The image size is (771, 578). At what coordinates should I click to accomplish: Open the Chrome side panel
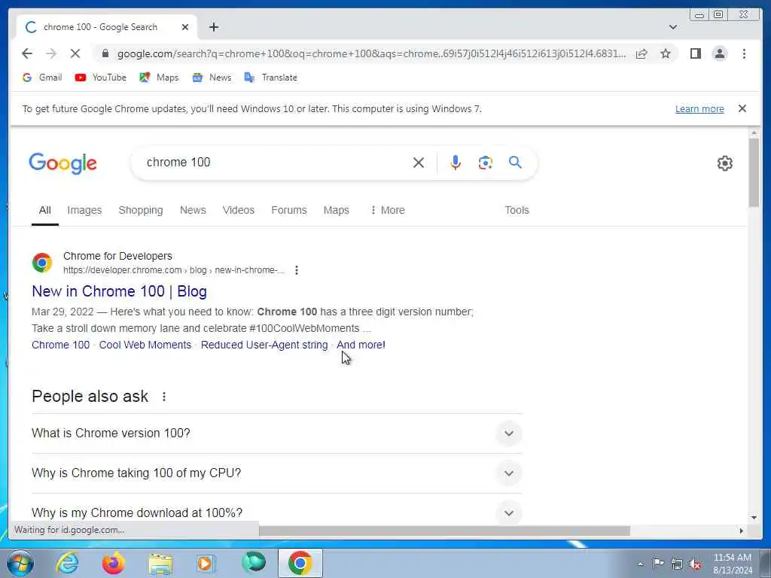(695, 53)
